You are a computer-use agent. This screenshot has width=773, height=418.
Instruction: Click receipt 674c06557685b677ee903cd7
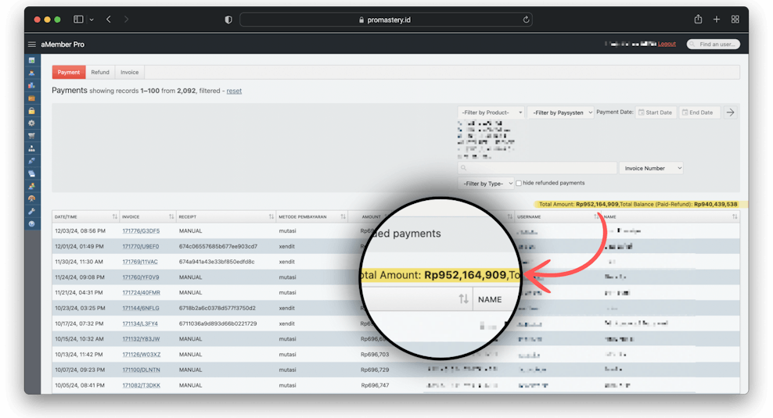[x=218, y=246]
